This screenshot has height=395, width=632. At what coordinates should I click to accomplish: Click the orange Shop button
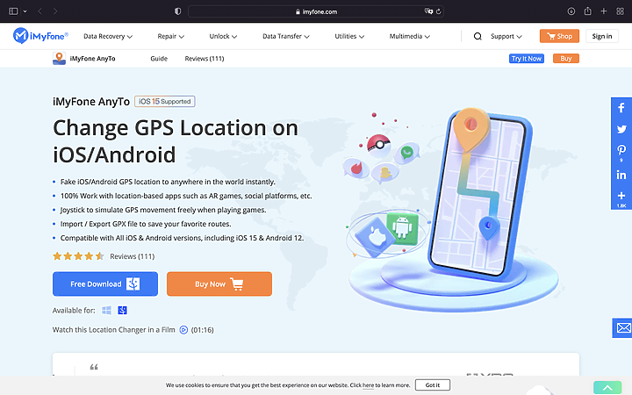point(559,36)
